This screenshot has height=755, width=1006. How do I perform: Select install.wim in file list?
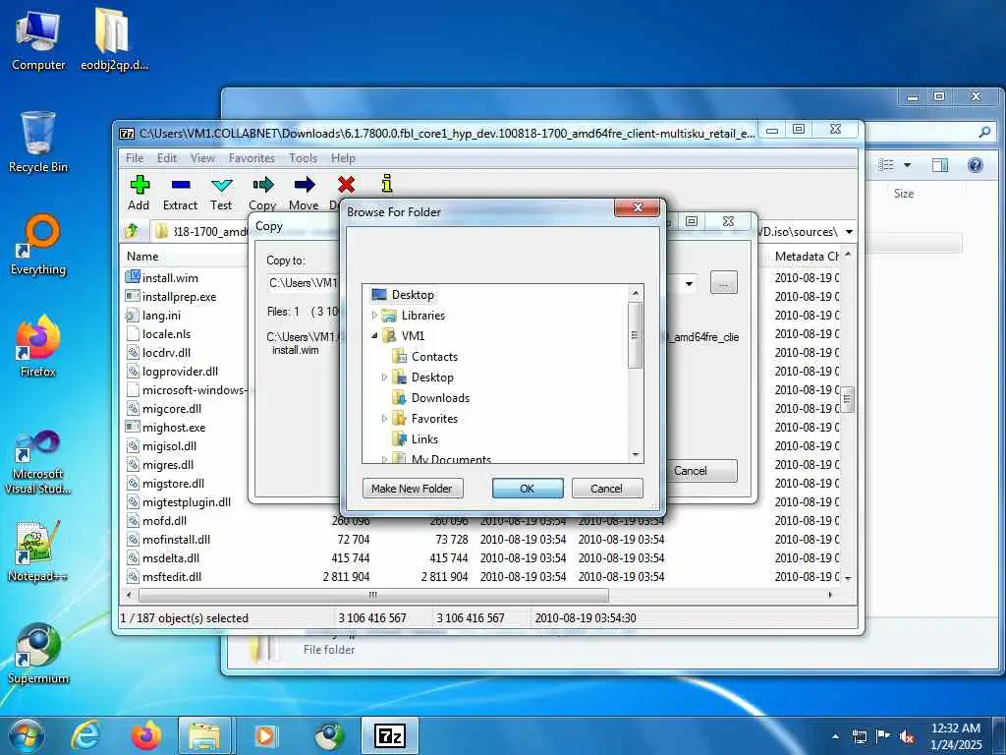[170, 278]
